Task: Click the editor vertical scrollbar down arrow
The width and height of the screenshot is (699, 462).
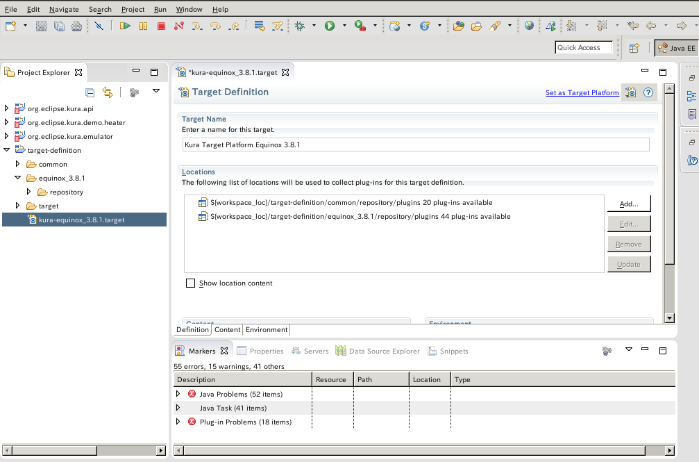Action: click(x=669, y=317)
